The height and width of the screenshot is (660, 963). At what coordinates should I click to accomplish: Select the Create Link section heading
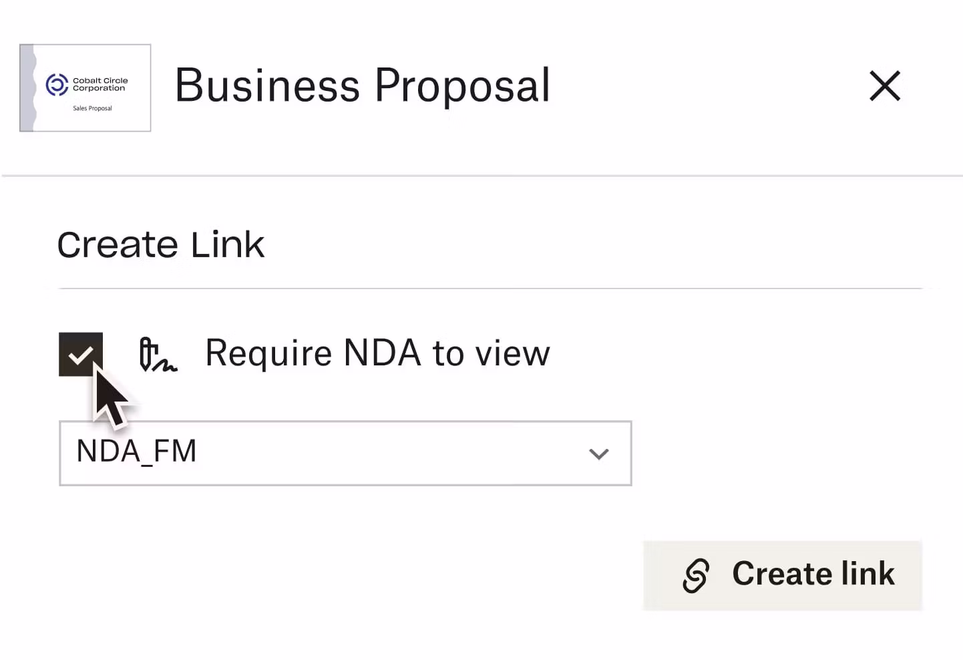coord(161,244)
